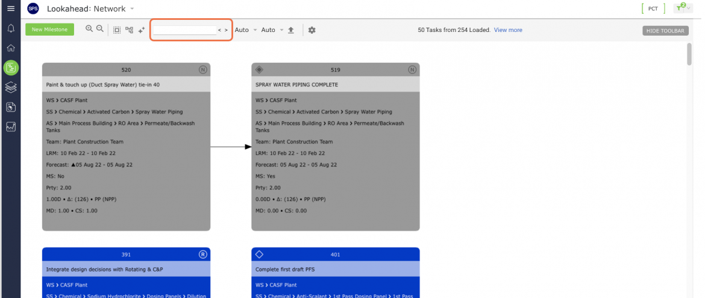Click 'MS: Yes' in task 519
705x298 pixels.
(x=265, y=176)
